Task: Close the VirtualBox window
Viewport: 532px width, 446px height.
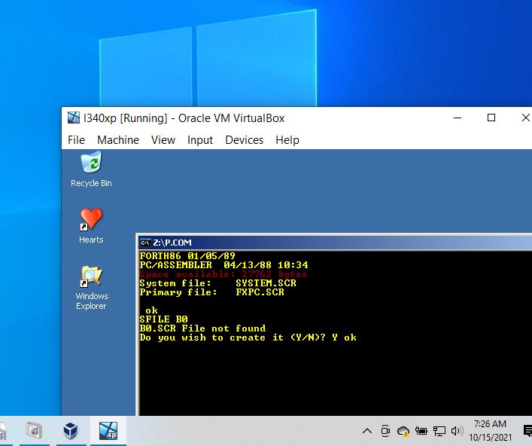Action: coord(525,118)
